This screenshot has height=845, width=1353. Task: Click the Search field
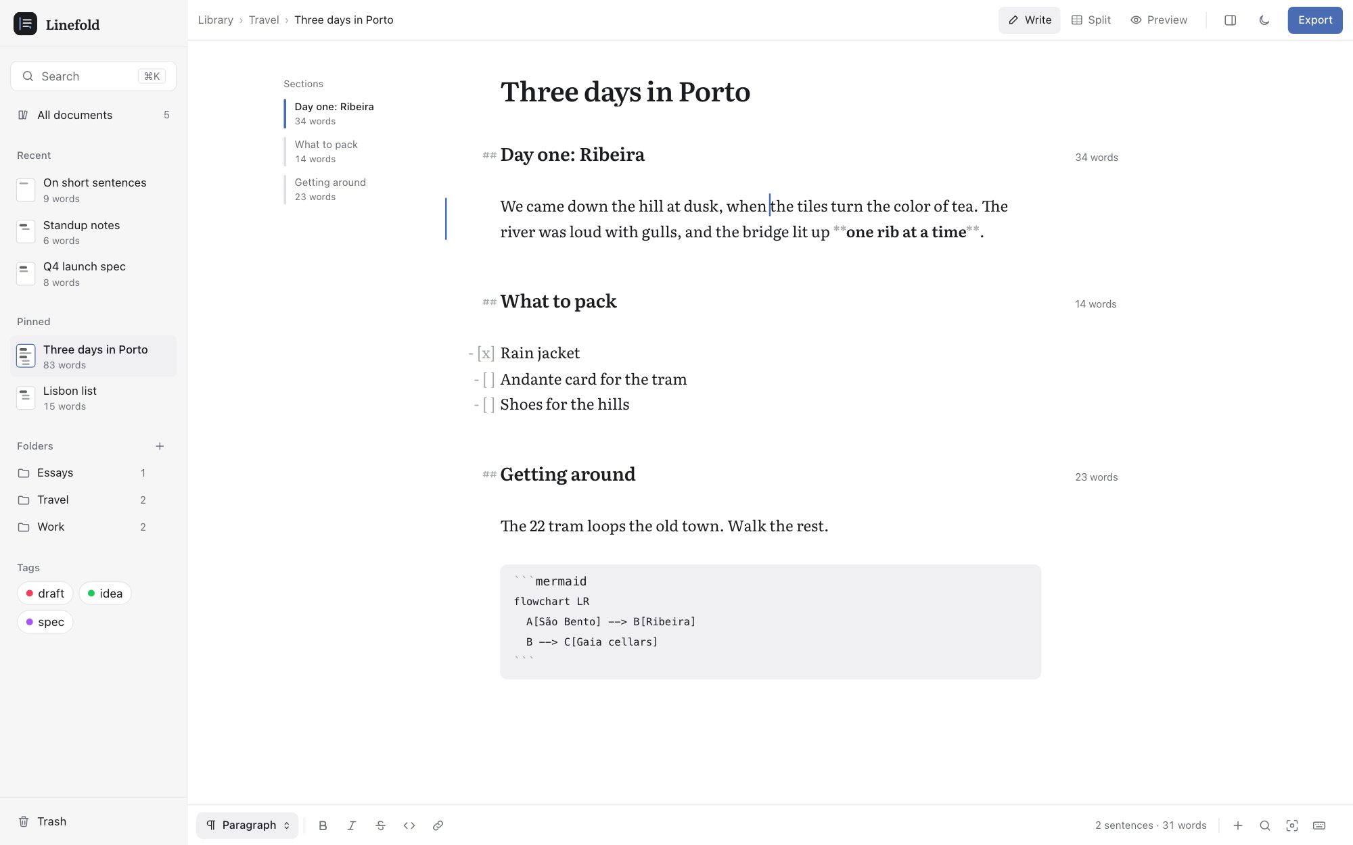[x=93, y=76]
